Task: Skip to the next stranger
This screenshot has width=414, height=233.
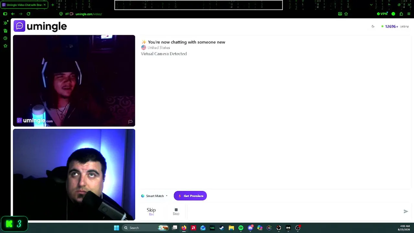Action: [151, 211]
